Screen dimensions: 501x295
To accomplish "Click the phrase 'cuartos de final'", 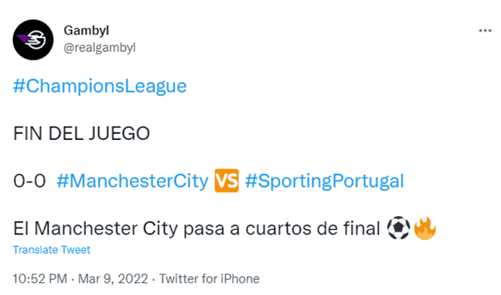I will [x=312, y=229].
